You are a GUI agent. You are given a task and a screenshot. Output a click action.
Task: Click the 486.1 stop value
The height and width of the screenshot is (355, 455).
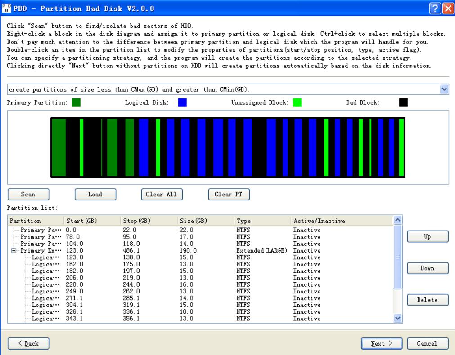[131, 250]
